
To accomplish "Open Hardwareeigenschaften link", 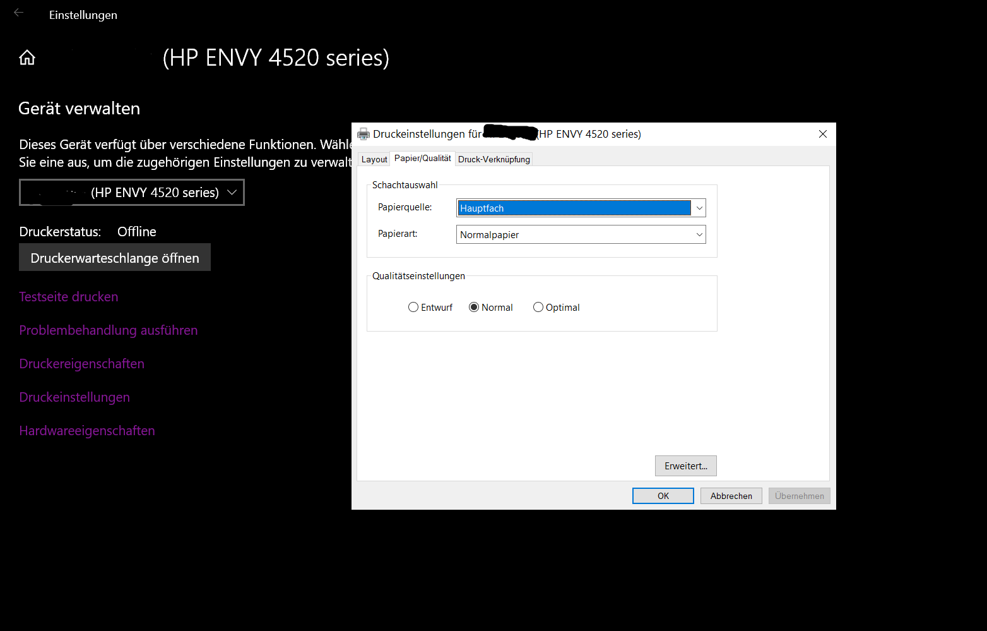I will pyautogui.click(x=87, y=431).
